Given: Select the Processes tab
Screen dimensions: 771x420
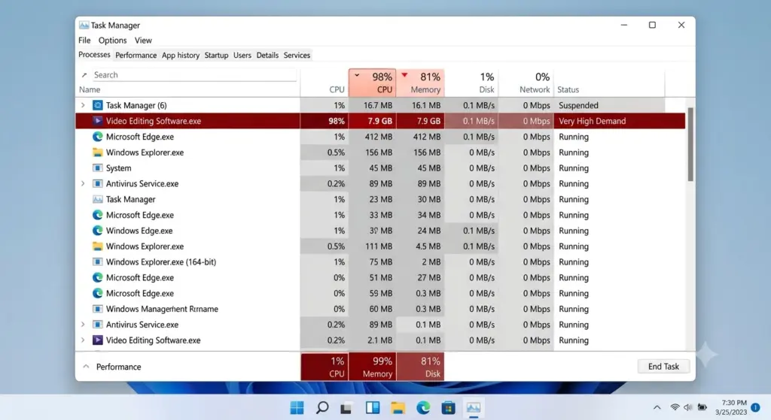Looking at the screenshot, I should pos(94,54).
